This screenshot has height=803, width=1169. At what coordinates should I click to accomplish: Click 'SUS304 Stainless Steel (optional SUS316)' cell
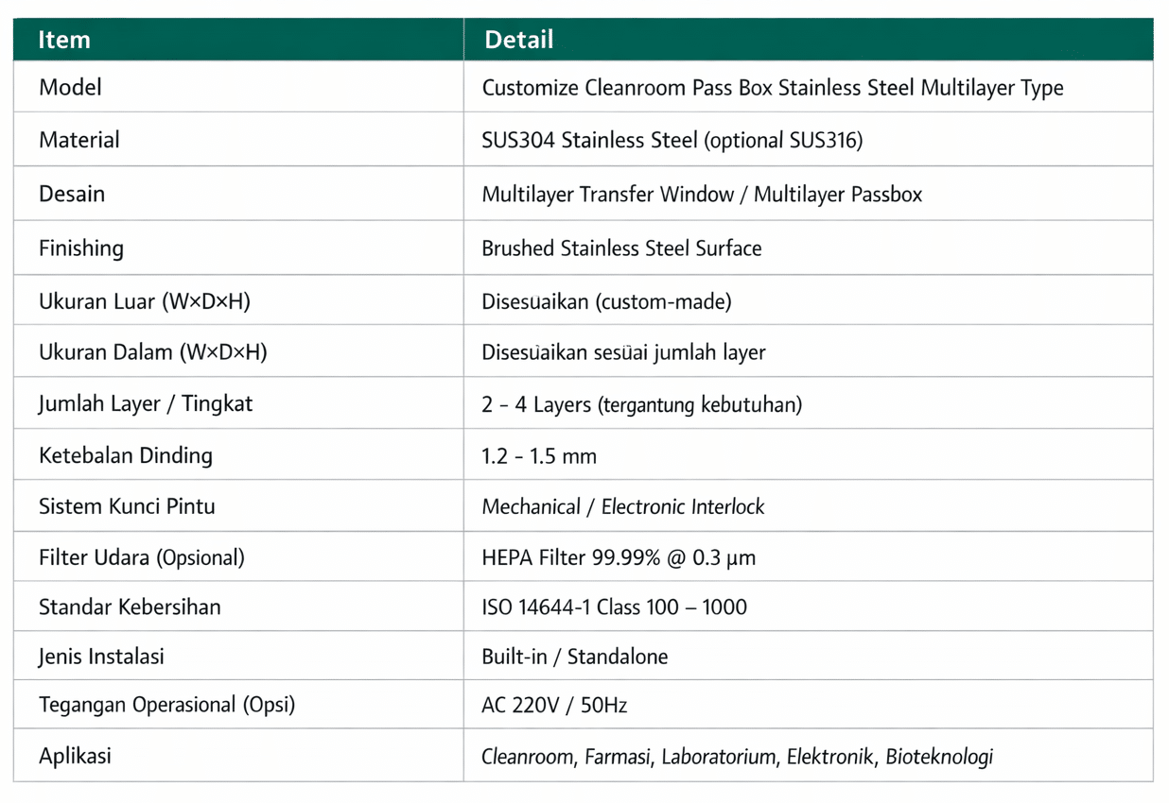tap(672, 141)
